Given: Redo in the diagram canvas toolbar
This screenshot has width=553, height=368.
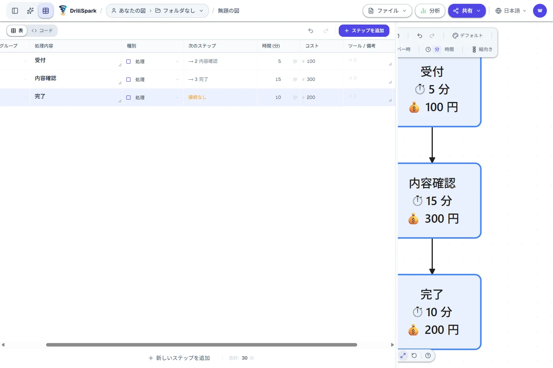Looking at the screenshot, I should pos(432,36).
